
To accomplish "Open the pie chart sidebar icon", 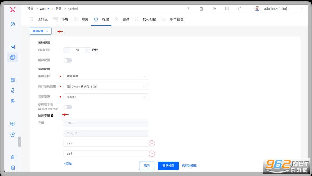I will (x=13, y=134).
